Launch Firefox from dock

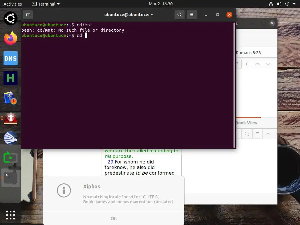point(11,38)
